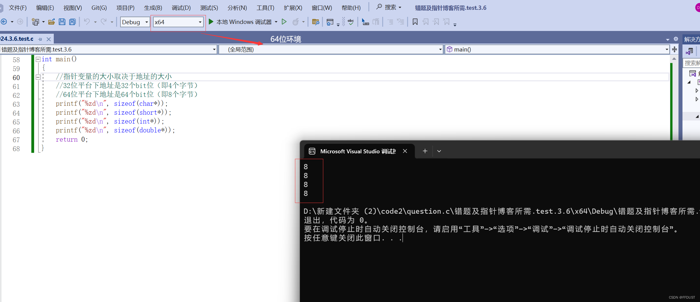
Task: Open the Undo history dropdown arrow
Action: coord(95,22)
